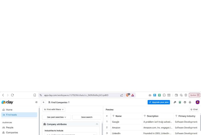Open the user profile avatar
201x135 pixels.
(197, 102)
